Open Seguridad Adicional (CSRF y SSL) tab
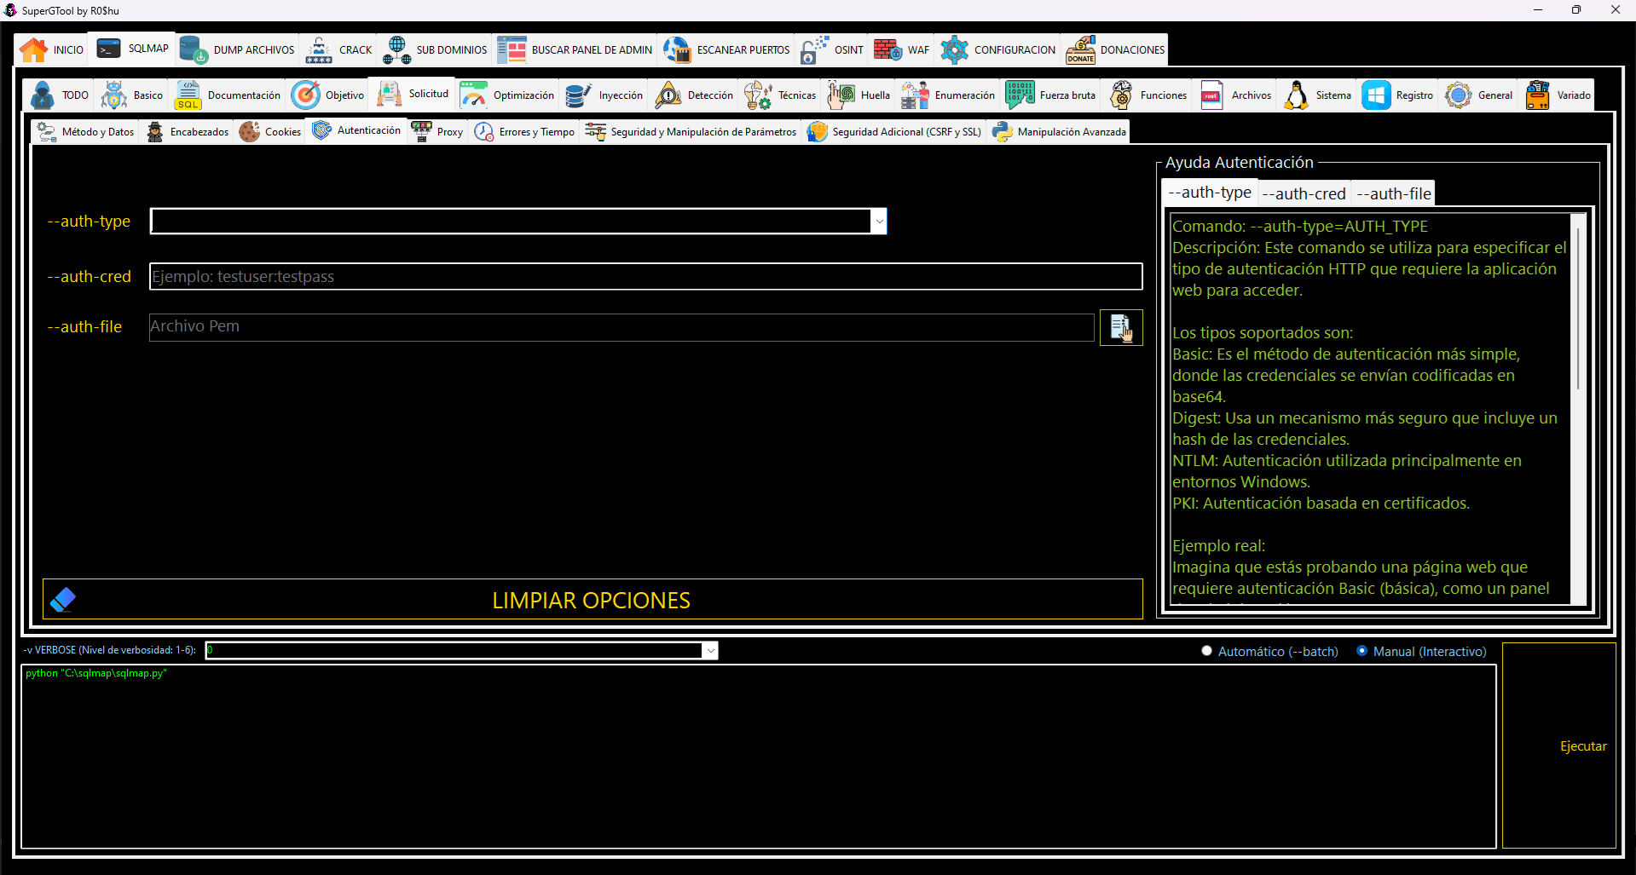The image size is (1636, 875). tap(894, 132)
